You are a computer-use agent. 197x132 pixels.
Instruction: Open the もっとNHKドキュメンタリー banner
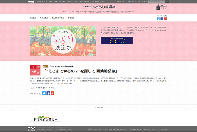46,119
